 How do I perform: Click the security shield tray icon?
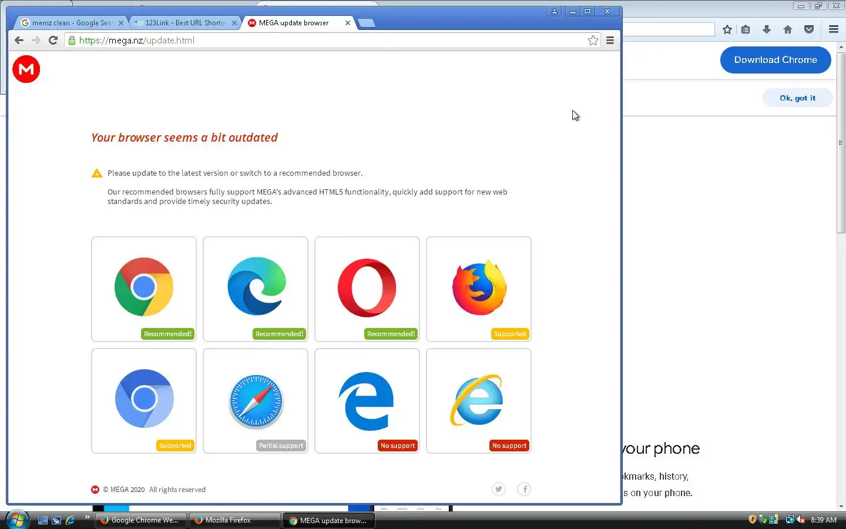(x=752, y=520)
